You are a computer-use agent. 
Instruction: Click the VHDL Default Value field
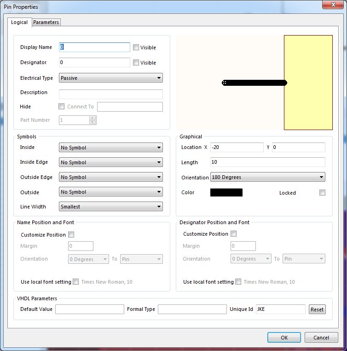(90, 309)
